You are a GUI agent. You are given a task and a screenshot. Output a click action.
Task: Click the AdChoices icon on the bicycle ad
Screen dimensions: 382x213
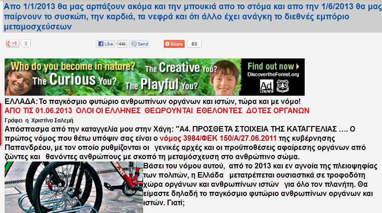(x=140, y=165)
